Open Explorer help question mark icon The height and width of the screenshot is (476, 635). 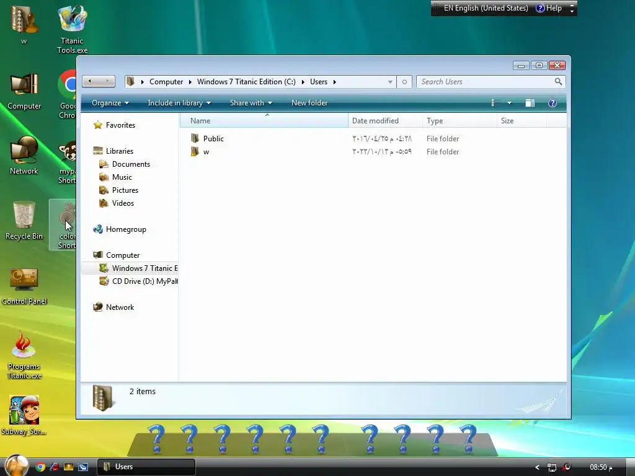[x=552, y=103]
